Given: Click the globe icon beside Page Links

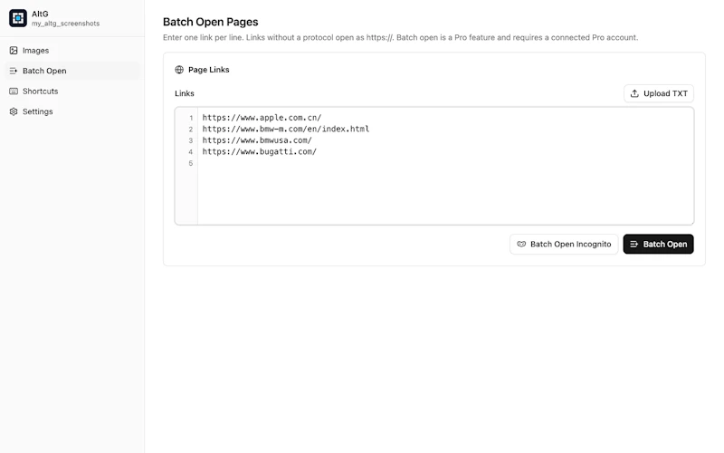Looking at the screenshot, I should click(x=179, y=70).
